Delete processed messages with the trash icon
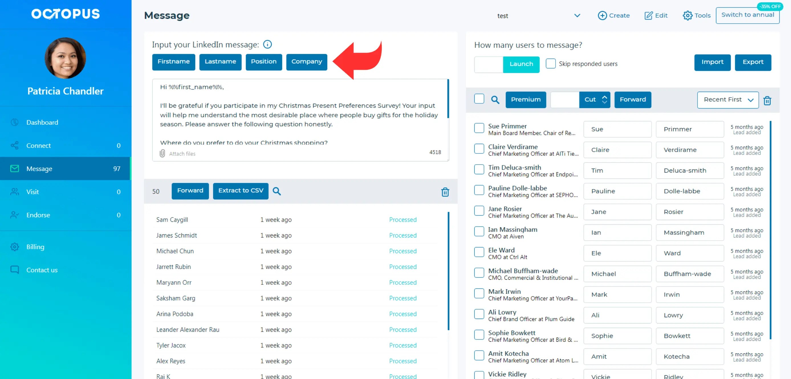The image size is (791, 379). point(445,192)
